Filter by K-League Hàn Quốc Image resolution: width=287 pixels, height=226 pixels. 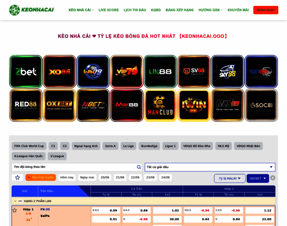tap(29, 156)
